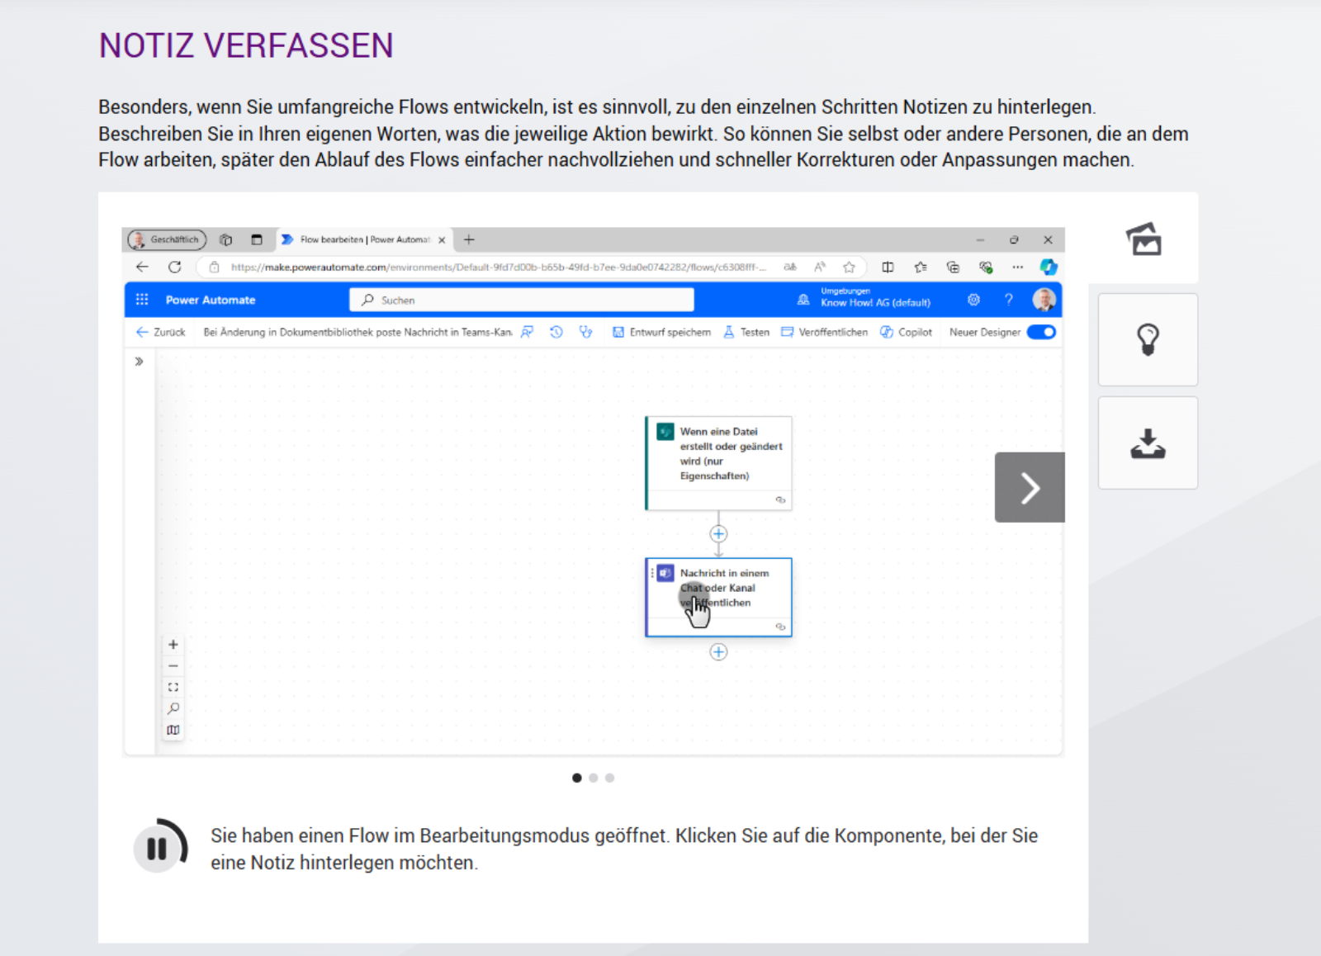
Task: Select the second carousel dot
Action: pos(593,778)
